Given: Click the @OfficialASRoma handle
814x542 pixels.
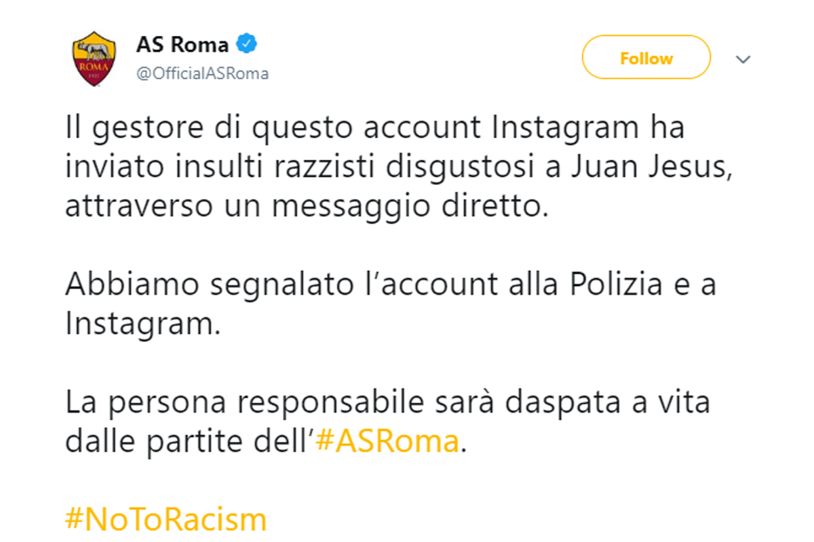Looking at the screenshot, I should point(203,74).
